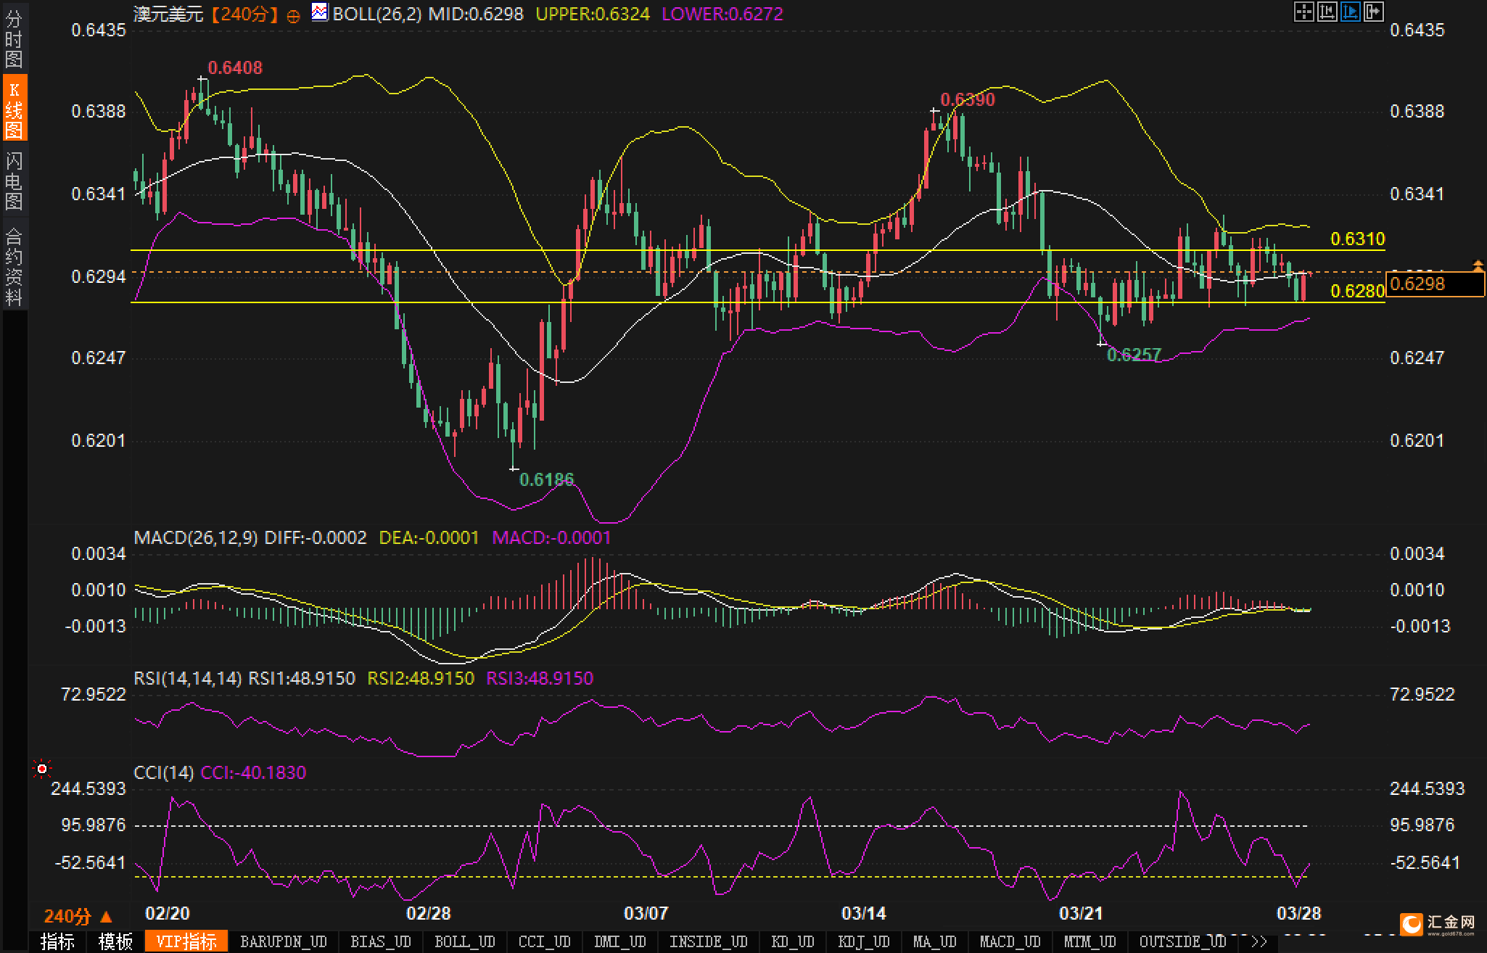Open the VIP指标 tab
The height and width of the screenshot is (953, 1487).
[186, 941]
